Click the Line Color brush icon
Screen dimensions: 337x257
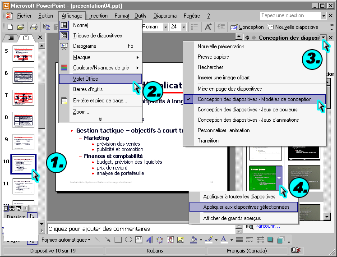(x=209, y=240)
